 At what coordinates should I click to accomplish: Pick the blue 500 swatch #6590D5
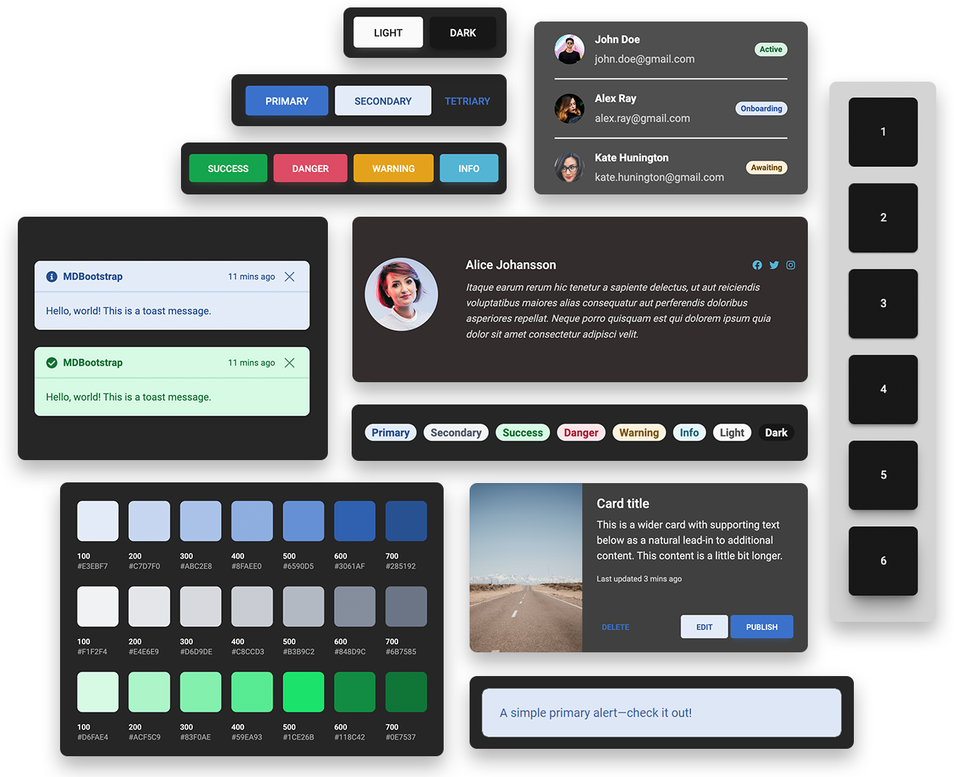[303, 521]
